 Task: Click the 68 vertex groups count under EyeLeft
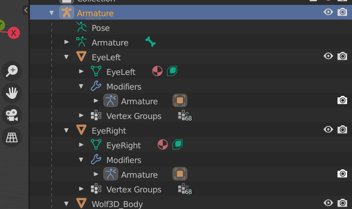(185, 116)
